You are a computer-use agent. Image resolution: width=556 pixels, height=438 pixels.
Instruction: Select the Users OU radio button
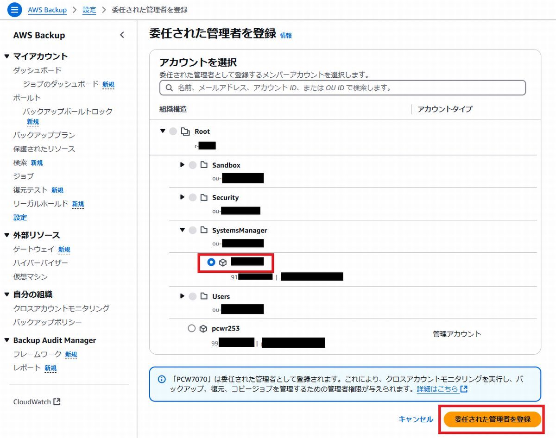pyautogui.click(x=193, y=296)
